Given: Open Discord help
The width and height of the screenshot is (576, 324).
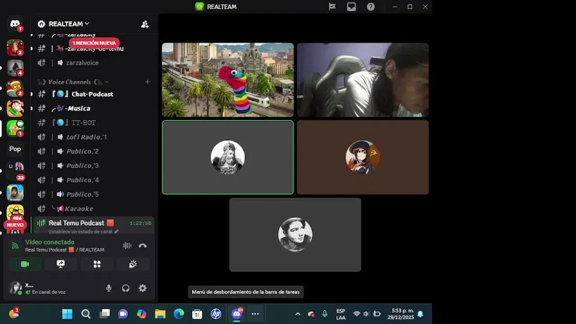Looking at the screenshot, I should coord(371,7).
